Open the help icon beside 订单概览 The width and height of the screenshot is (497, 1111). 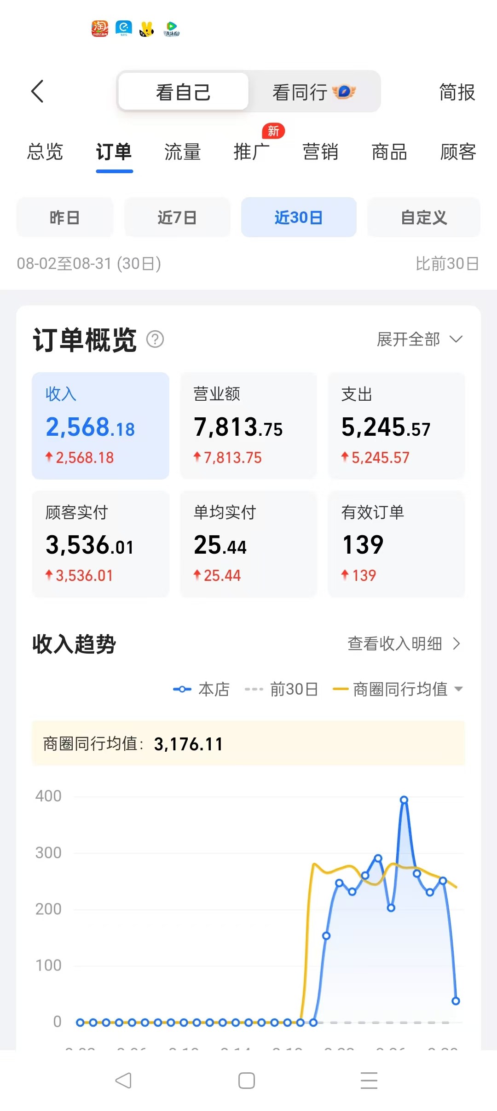click(x=155, y=339)
